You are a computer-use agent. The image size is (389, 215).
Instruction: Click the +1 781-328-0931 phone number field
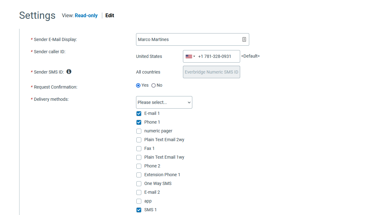coord(216,56)
